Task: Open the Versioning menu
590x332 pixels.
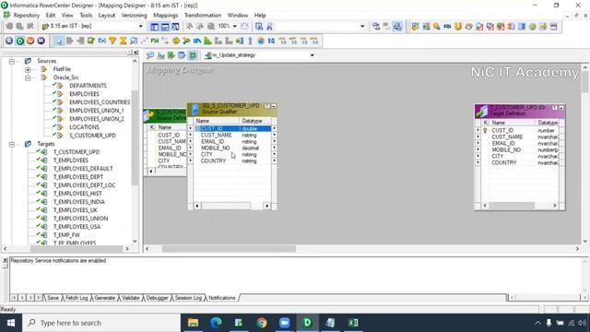Action: (134, 15)
